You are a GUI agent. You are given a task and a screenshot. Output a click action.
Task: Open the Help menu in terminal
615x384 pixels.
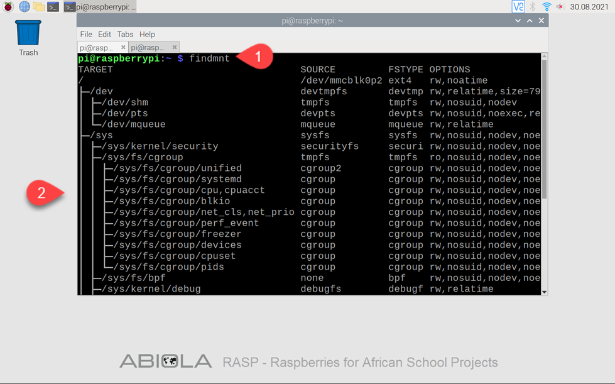(x=147, y=35)
